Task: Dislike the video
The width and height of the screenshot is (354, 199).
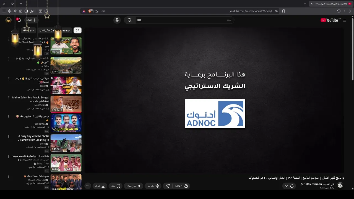Action: coord(168,186)
